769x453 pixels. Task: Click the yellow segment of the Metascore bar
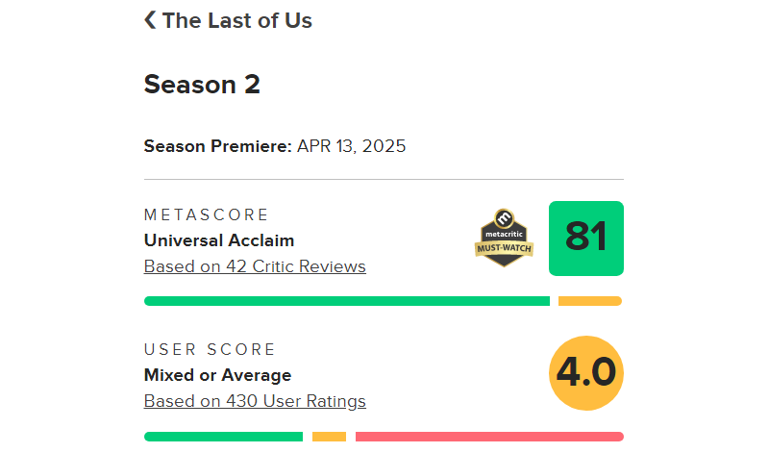589,301
